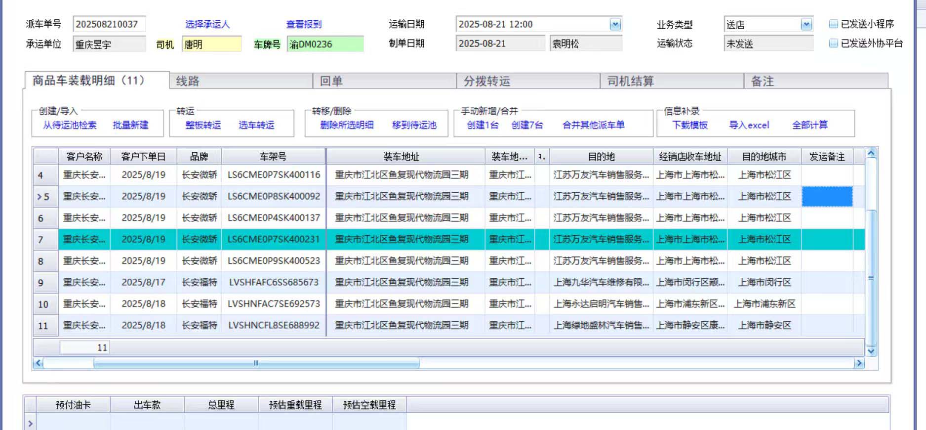Click 导入excel button
Screen dimensions: 926x430
point(749,125)
